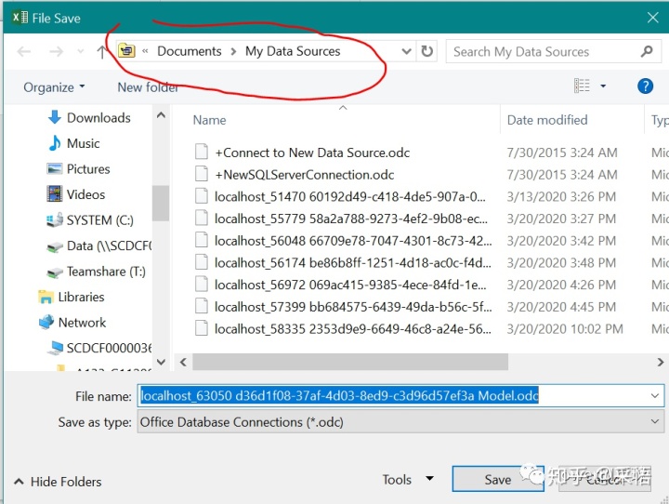This screenshot has width=669, height=504.
Task: Open Videos in the navigation pane
Action: [x=75, y=194]
